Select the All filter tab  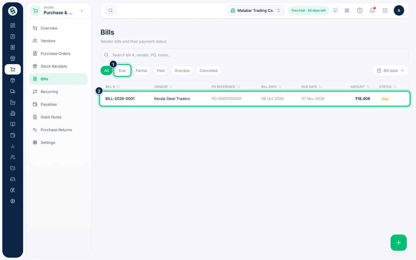107,70
